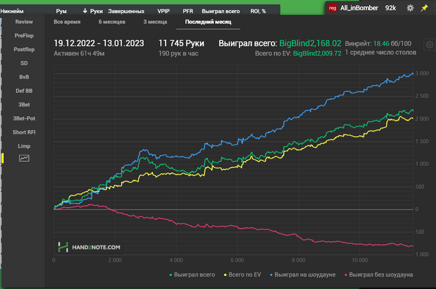
Task: Open the Postflop section
Action: 24,49
